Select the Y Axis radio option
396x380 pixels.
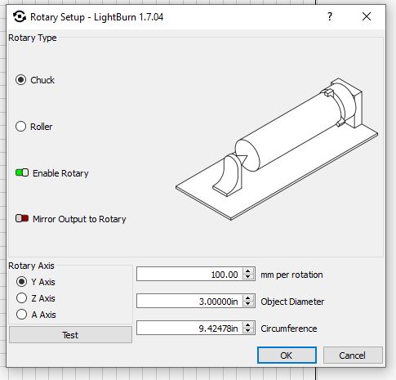[21, 282]
